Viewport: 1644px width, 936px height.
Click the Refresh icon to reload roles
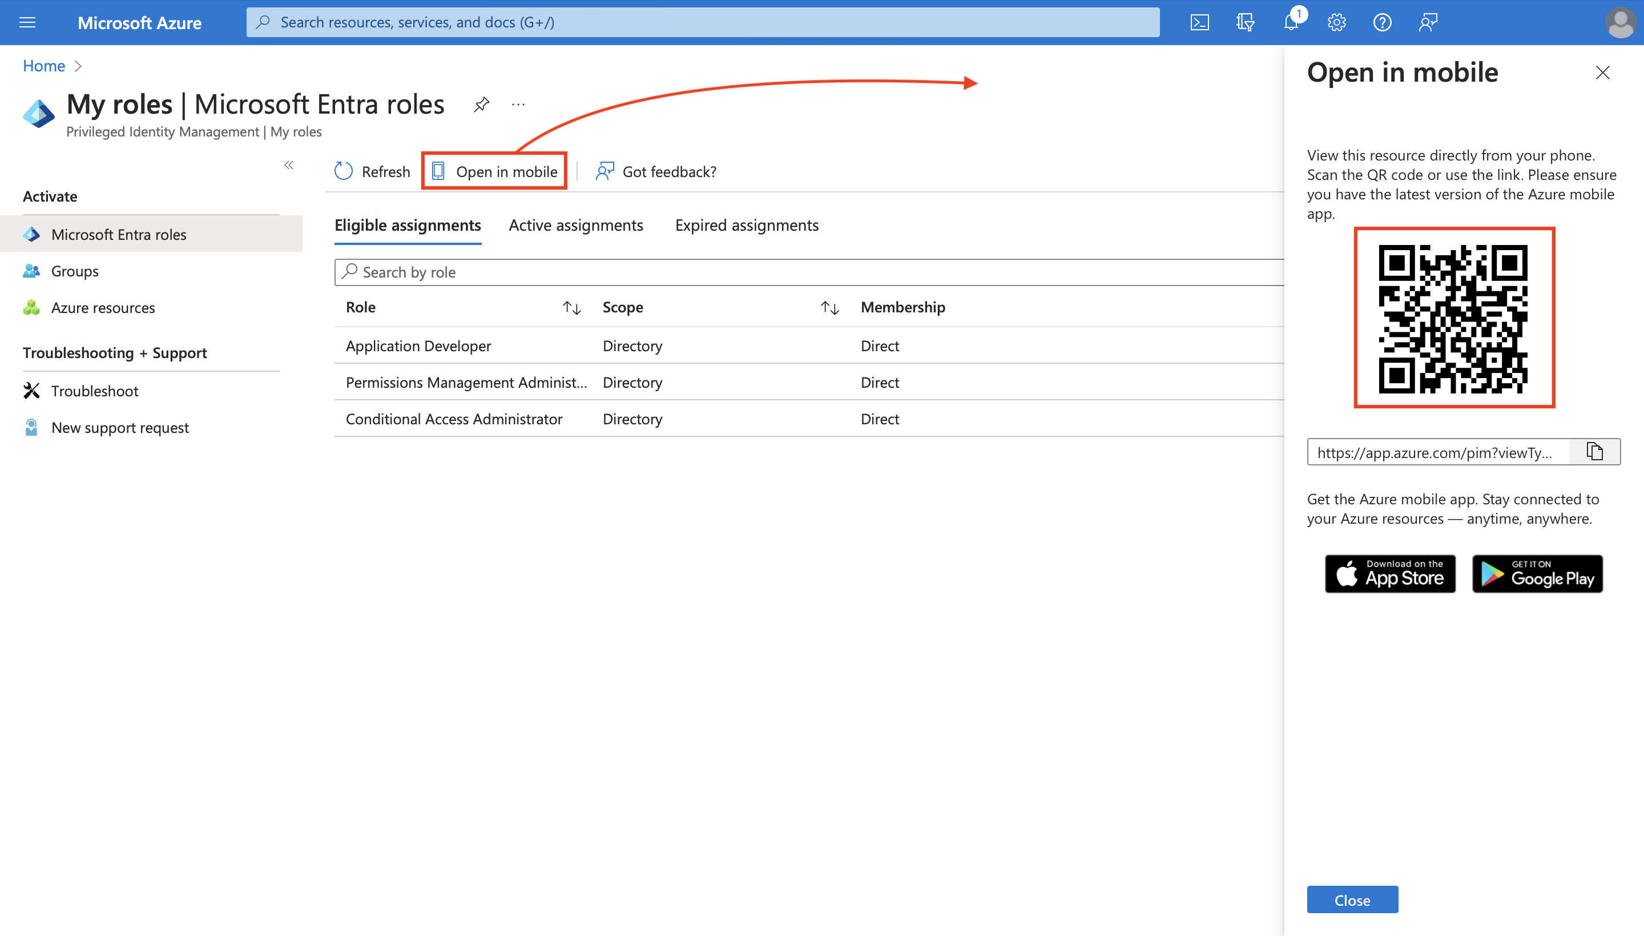tap(345, 171)
